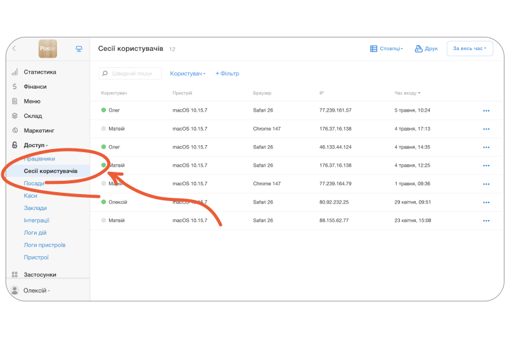This screenshot has height=338, width=507.
Task: Click the pie chart icon next to Маркетинг
Action: tap(15, 131)
